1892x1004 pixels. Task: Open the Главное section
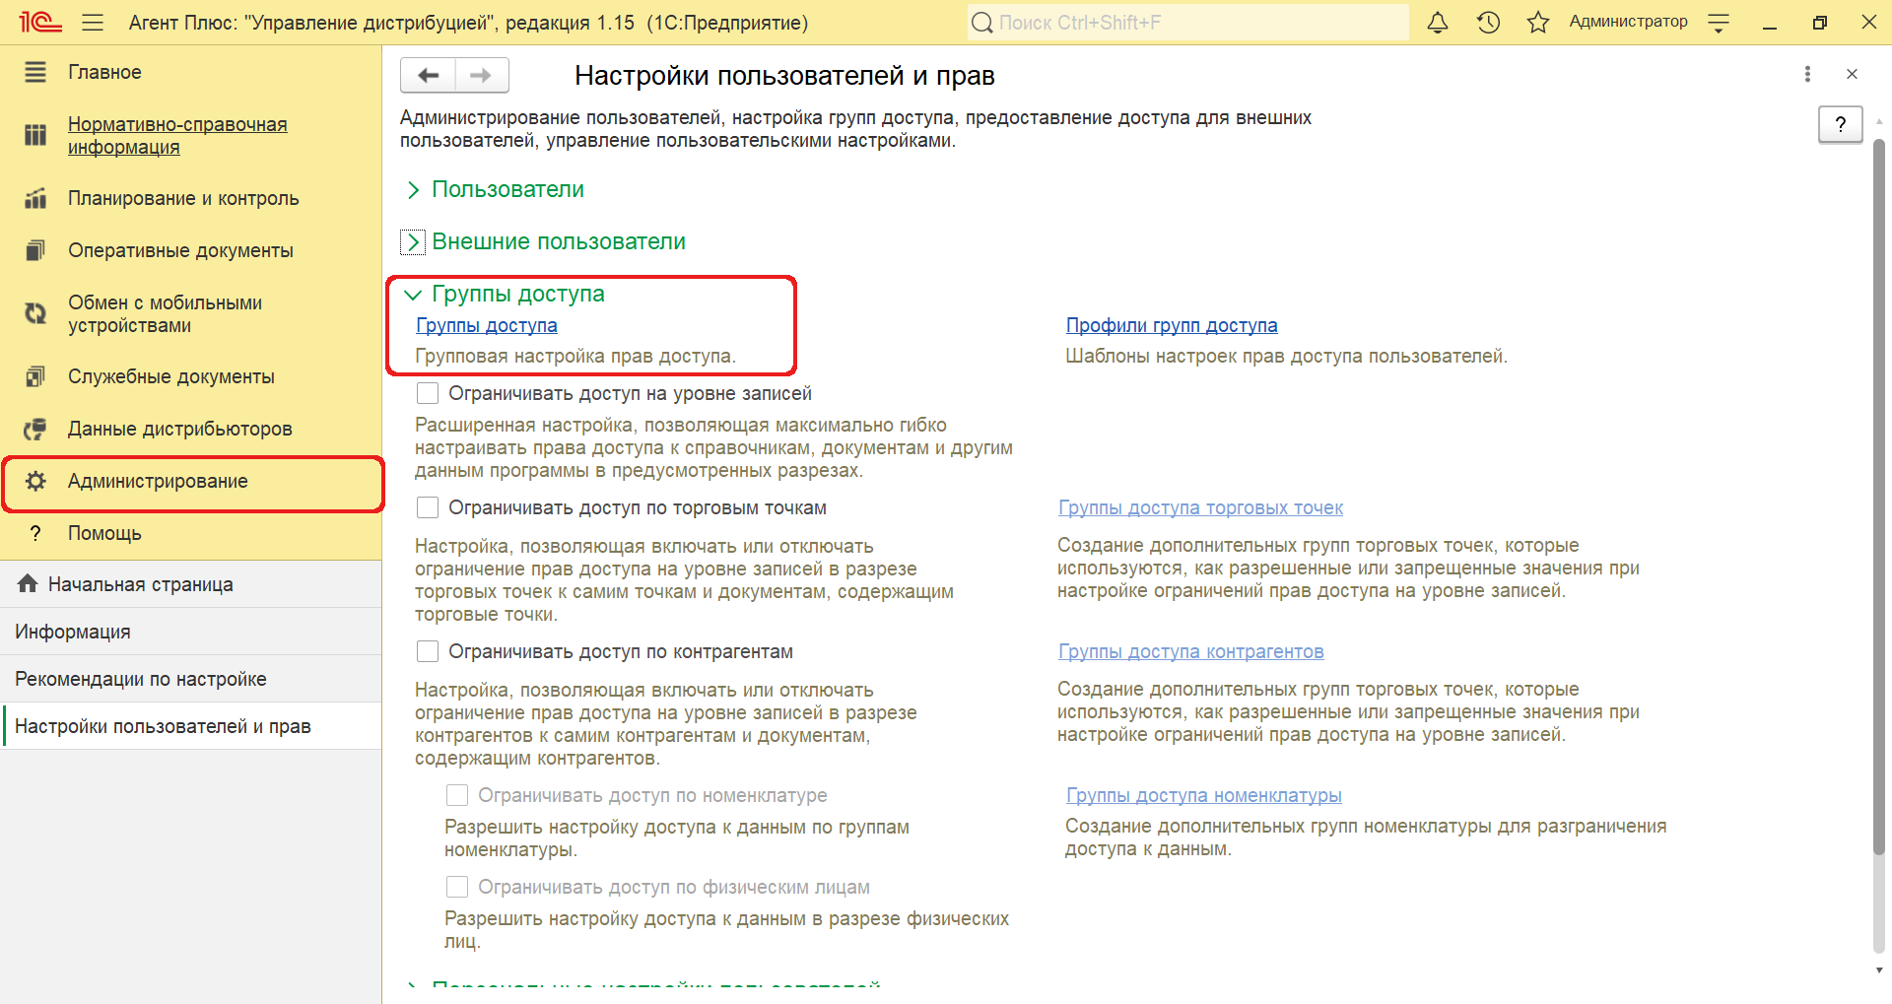coord(104,72)
